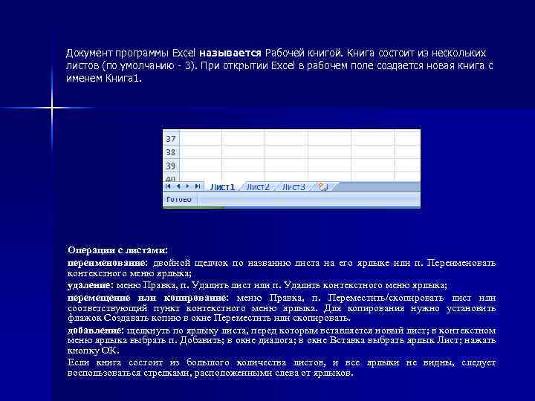The width and height of the screenshot is (535, 401).
Task: Switch to the Лист2 sheet tab
Action: 258,187
